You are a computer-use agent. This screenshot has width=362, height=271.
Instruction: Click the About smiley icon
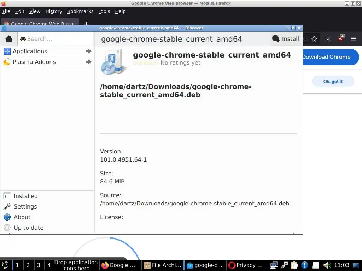[x=7, y=217]
